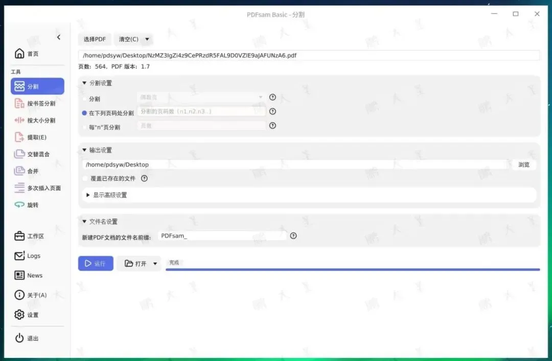Open the 打开 button dropdown arrow

click(155, 263)
